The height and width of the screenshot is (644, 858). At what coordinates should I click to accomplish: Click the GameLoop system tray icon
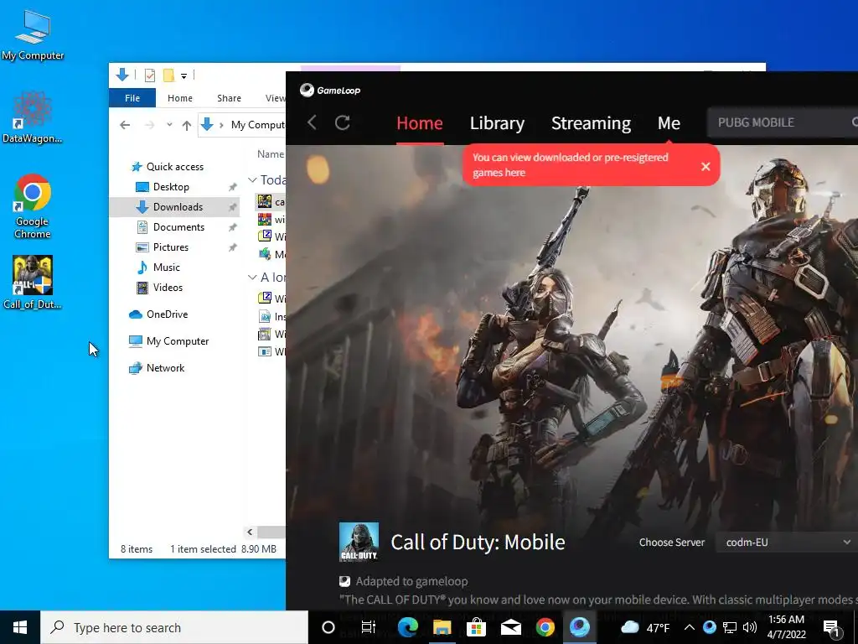(710, 627)
